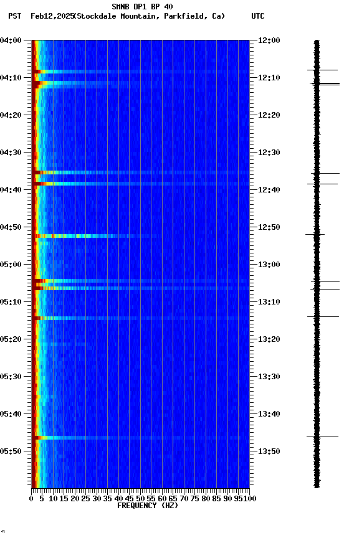Click the 'PST' timezone label
Image resolution: width=344 pixels, height=538 pixels.
pos(15,16)
